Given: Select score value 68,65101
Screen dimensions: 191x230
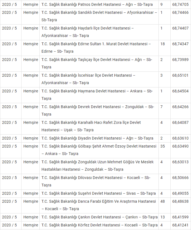Looking at the screenshot, I should (x=180, y=75).
